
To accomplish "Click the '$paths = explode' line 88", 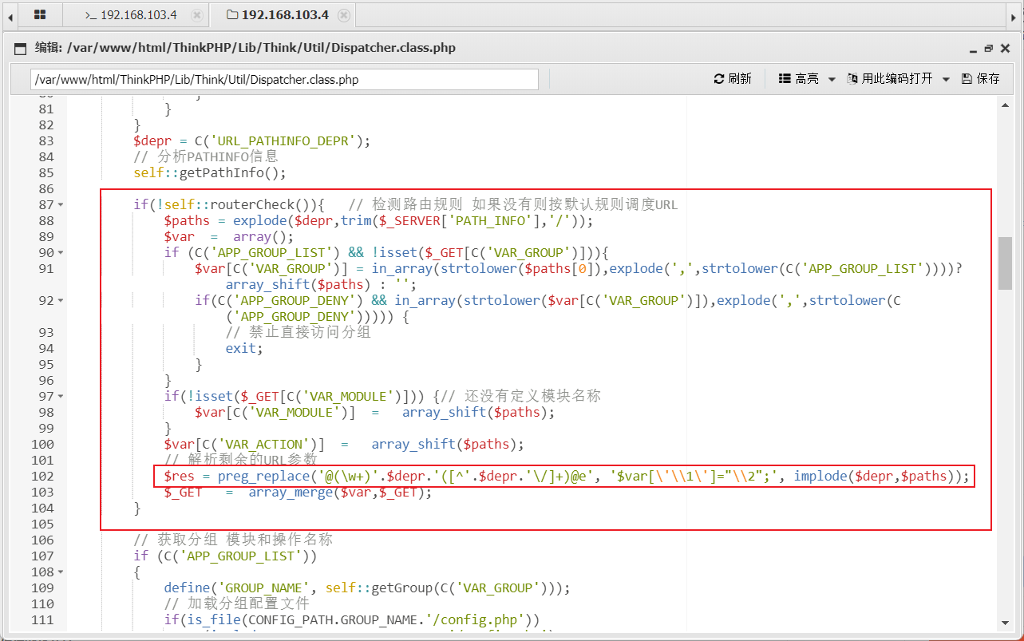I will tap(378, 221).
